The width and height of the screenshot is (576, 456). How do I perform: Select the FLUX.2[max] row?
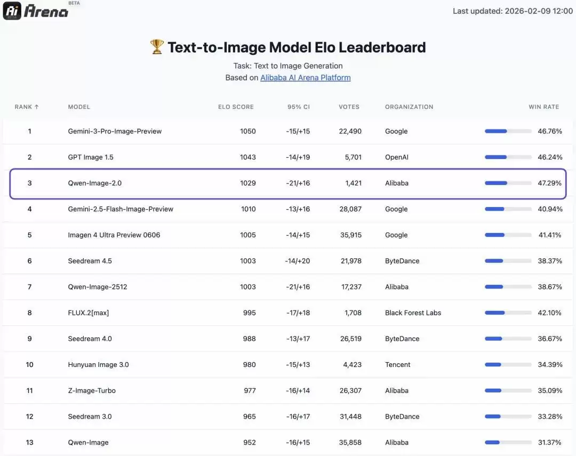coord(288,313)
